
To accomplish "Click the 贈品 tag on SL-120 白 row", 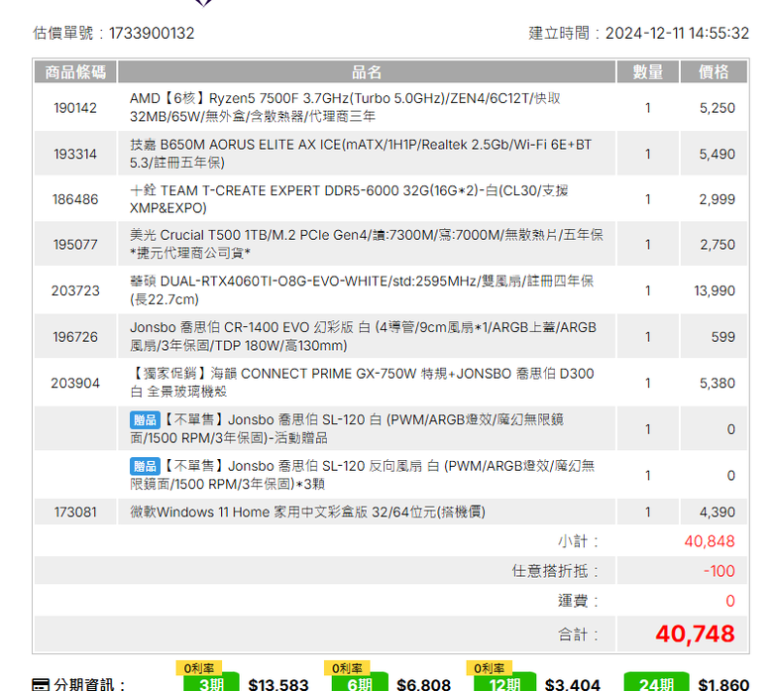I will pyautogui.click(x=145, y=419).
